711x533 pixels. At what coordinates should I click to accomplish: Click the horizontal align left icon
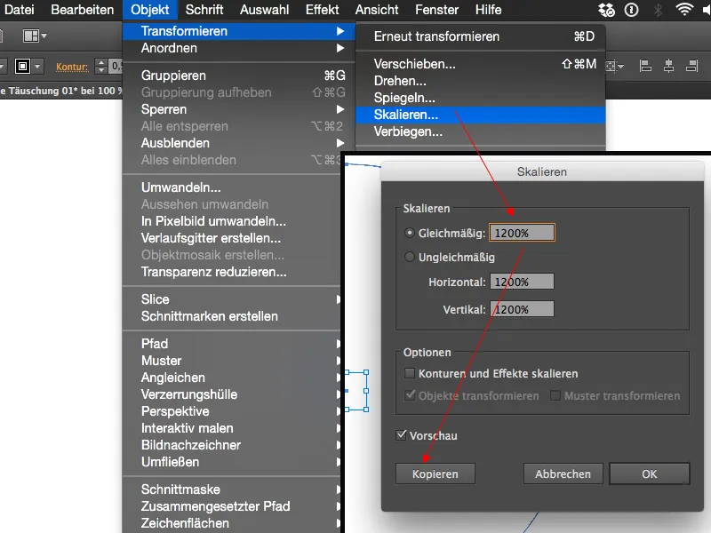pyautogui.click(x=645, y=66)
